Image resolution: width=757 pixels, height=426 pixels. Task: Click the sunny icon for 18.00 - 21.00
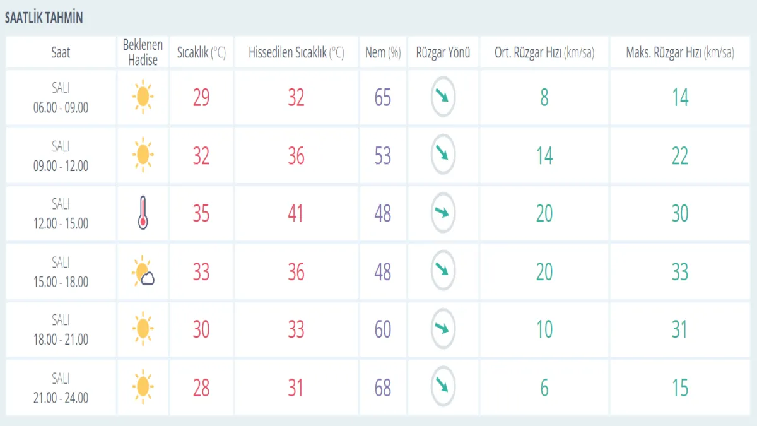[x=143, y=329]
